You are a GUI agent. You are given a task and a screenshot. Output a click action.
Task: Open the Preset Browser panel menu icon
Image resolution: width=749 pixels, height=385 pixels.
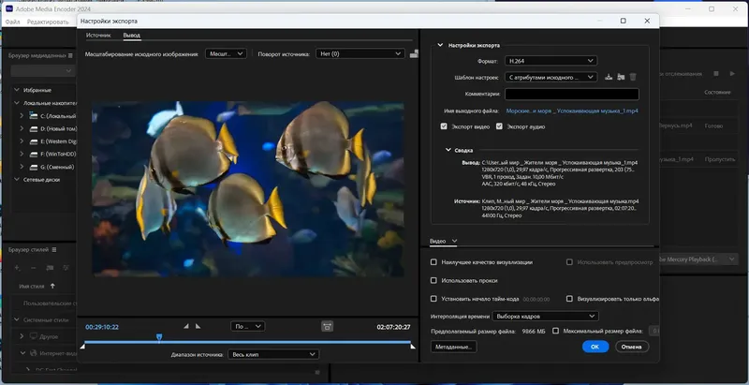pyautogui.click(x=56, y=249)
